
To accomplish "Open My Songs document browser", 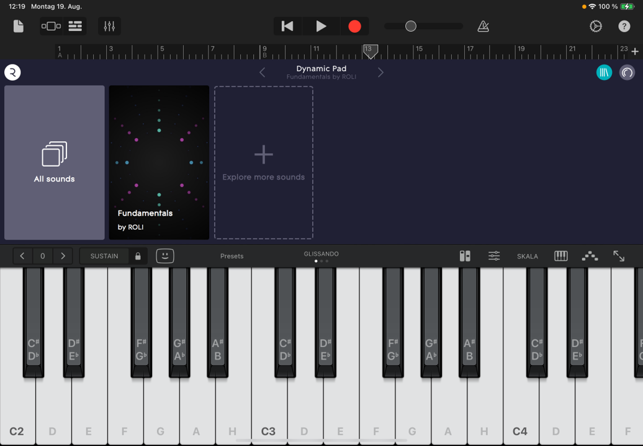I will (19, 26).
